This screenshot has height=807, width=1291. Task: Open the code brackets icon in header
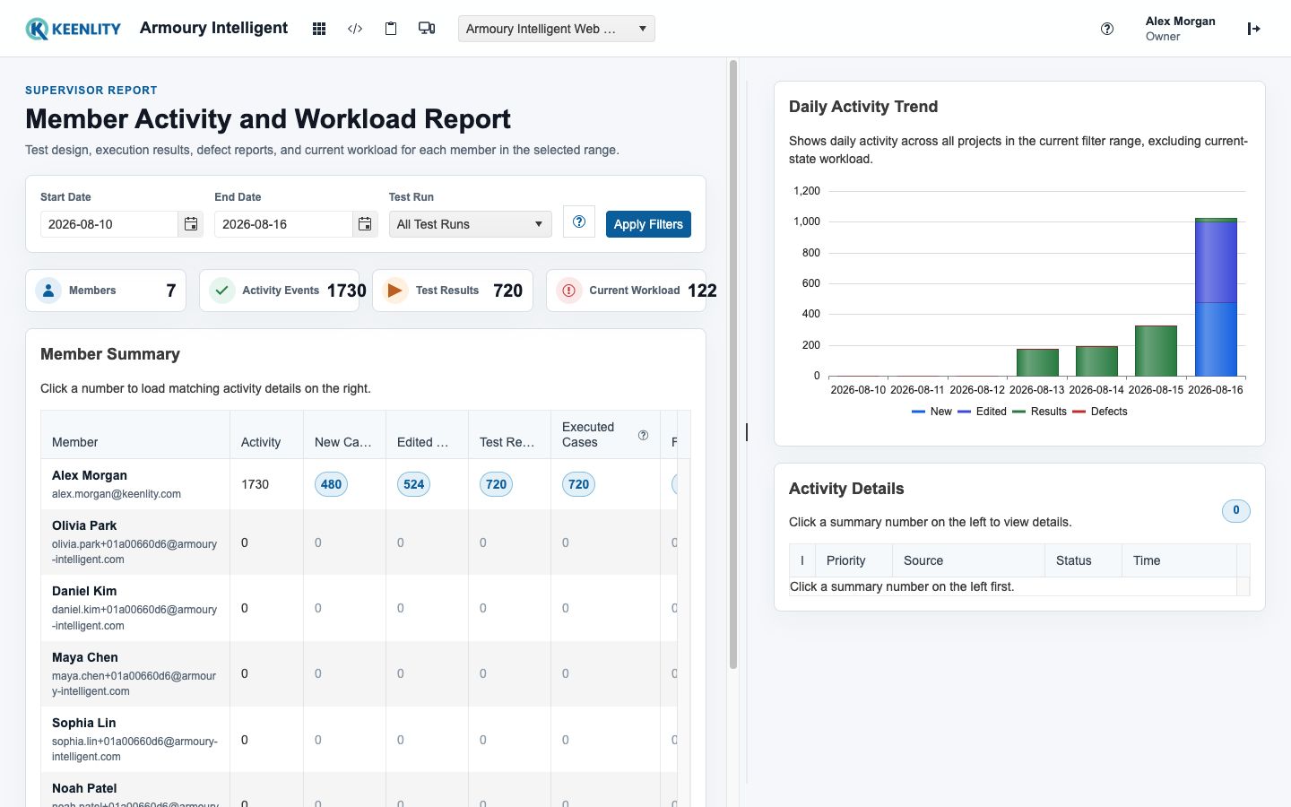(x=355, y=29)
